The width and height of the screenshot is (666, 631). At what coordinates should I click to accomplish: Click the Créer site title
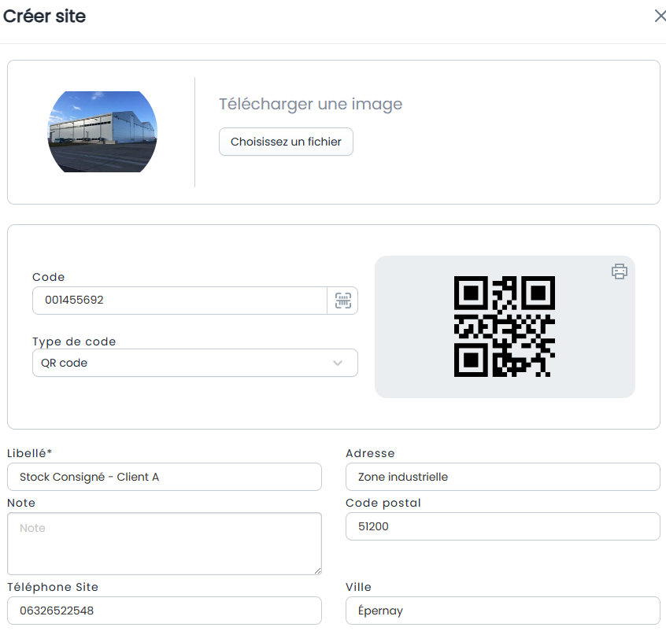coord(44,17)
